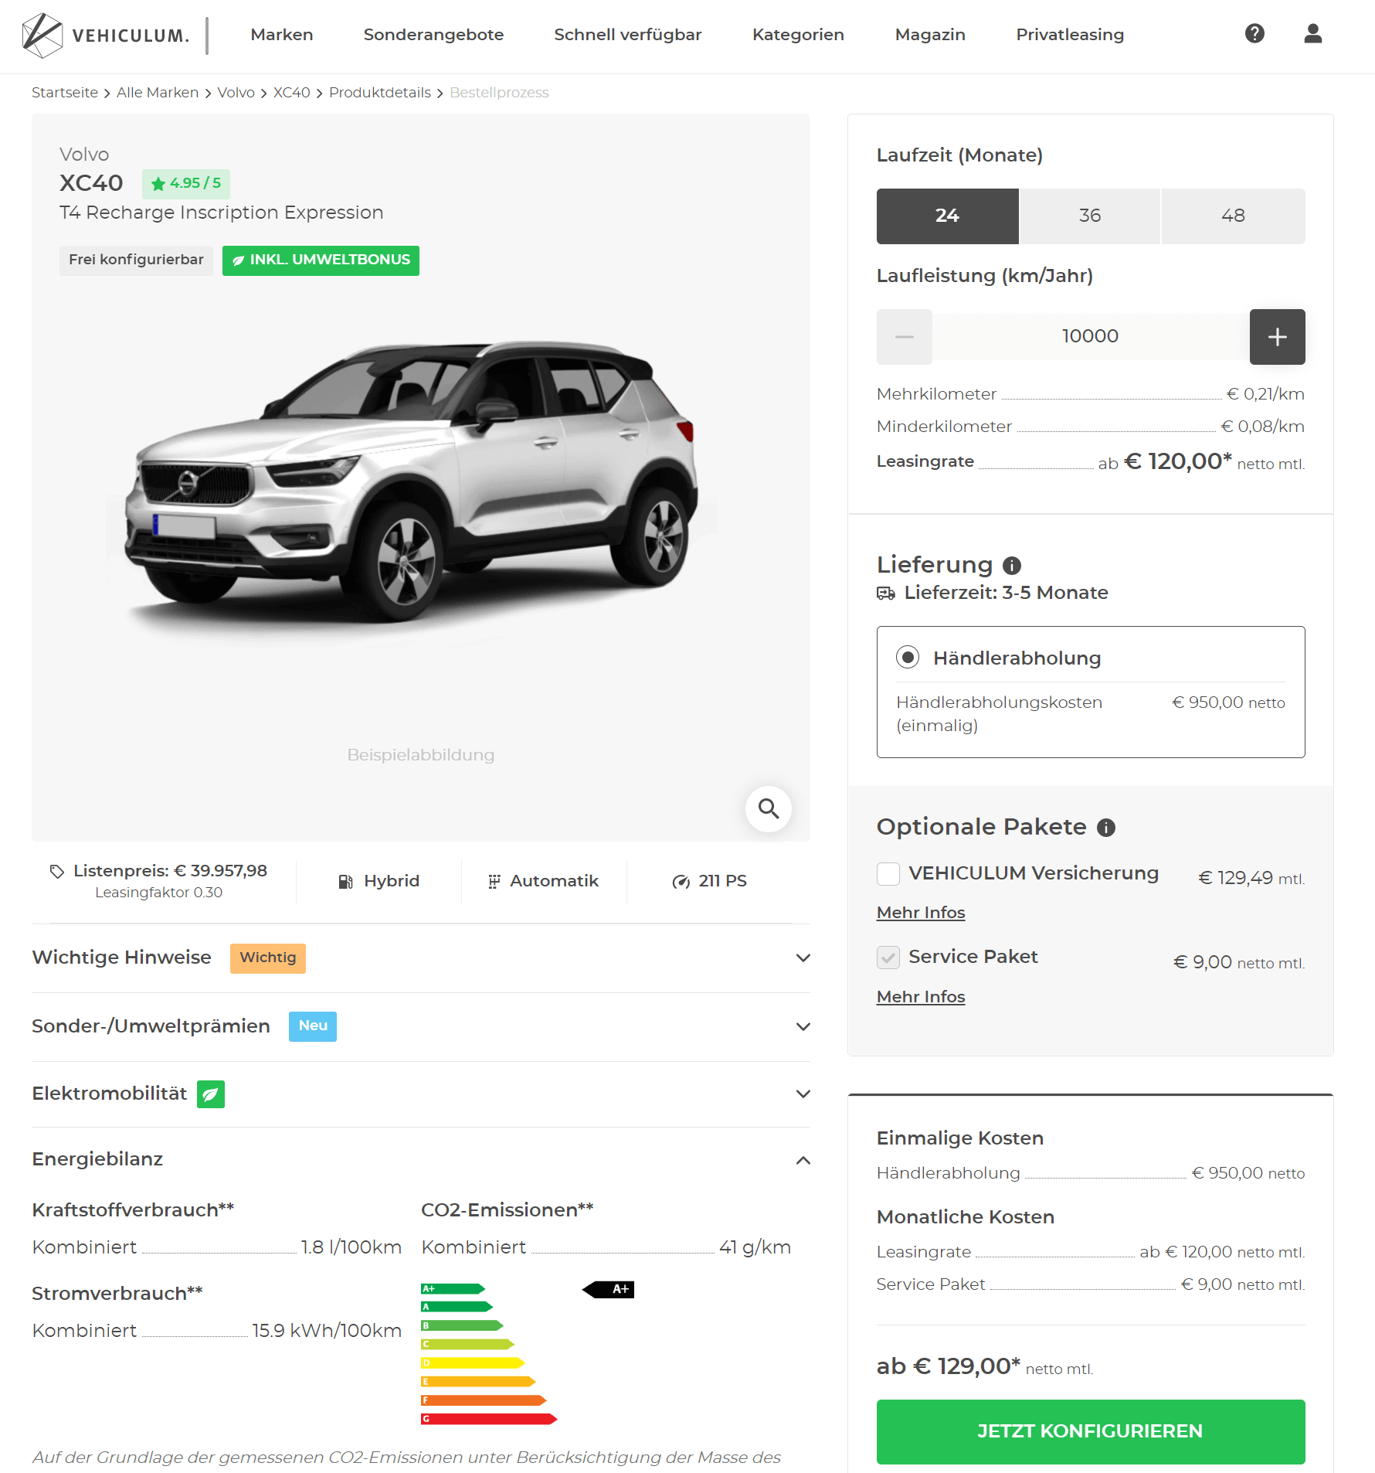Click the Automatik gearshift icon
This screenshot has height=1473, width=1375.
point(494,881)
